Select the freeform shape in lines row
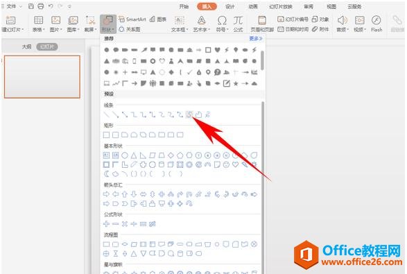The image size is (407, 274). [198, 114]
